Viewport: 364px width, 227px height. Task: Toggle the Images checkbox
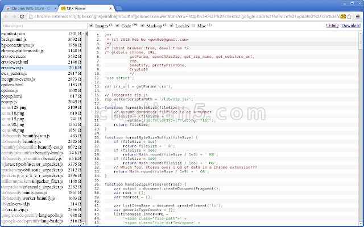(91, 26)
